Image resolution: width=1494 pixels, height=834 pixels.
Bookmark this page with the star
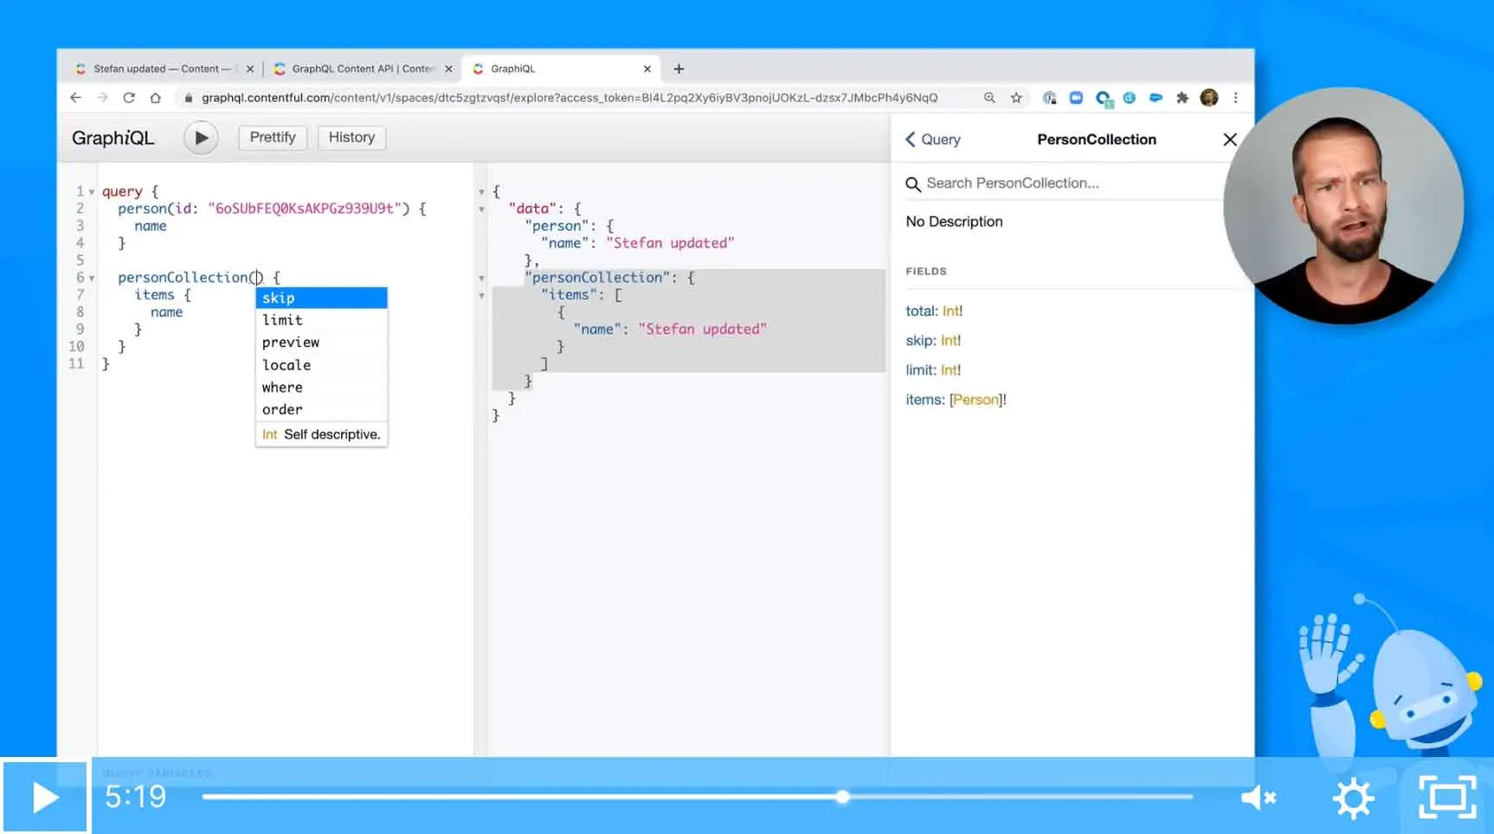point(1016,98)
